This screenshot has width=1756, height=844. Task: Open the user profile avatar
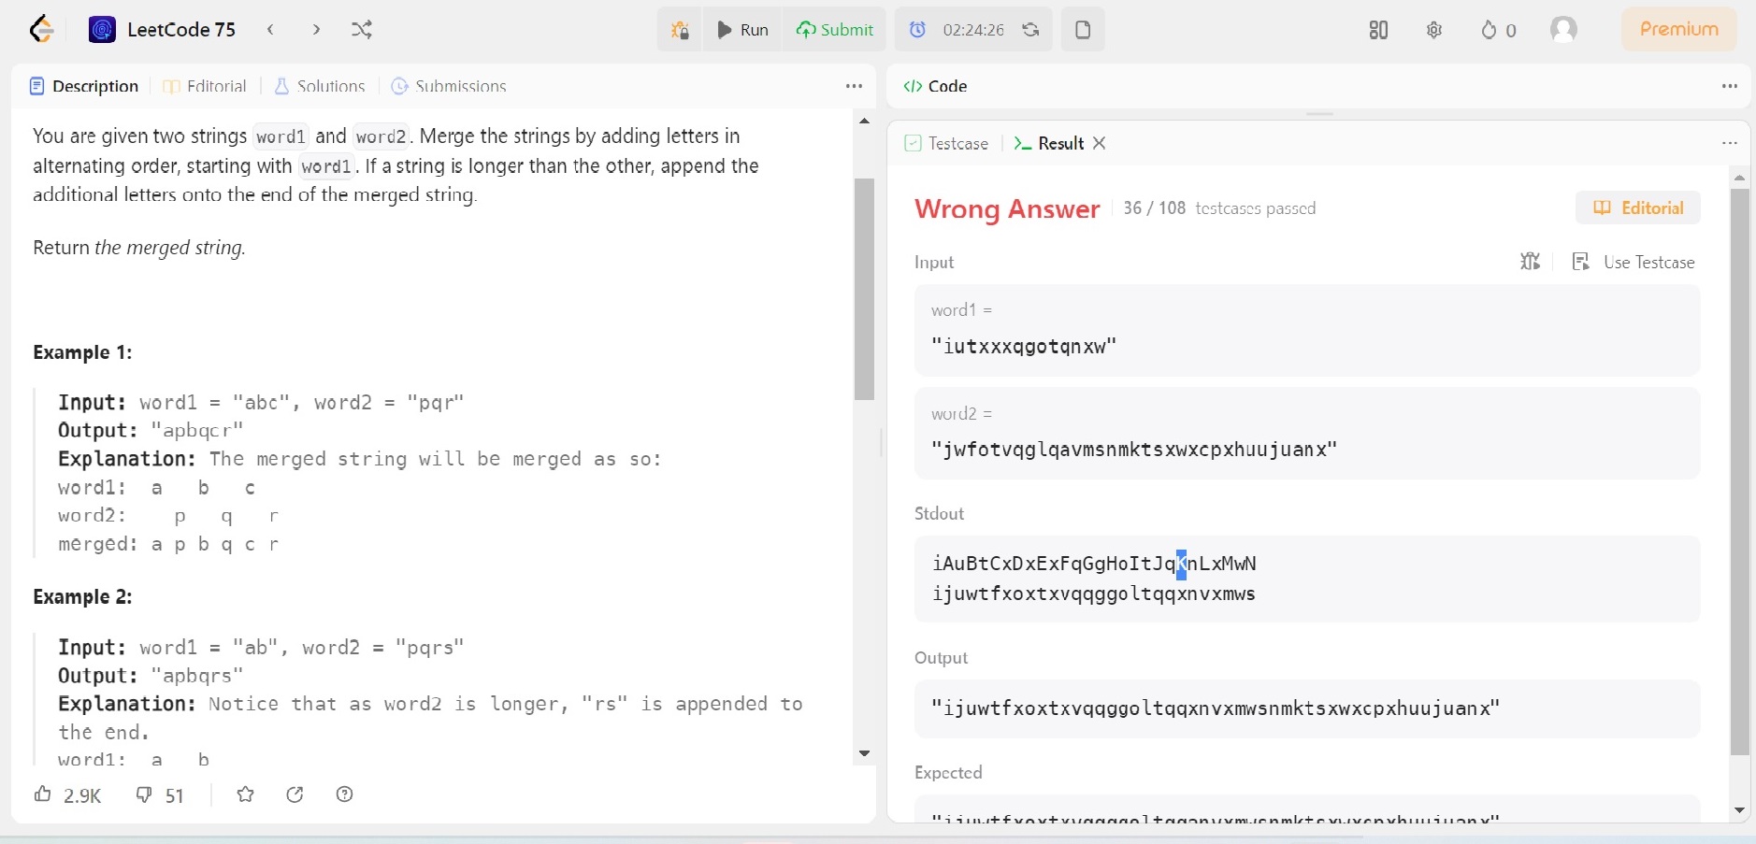1563,30
